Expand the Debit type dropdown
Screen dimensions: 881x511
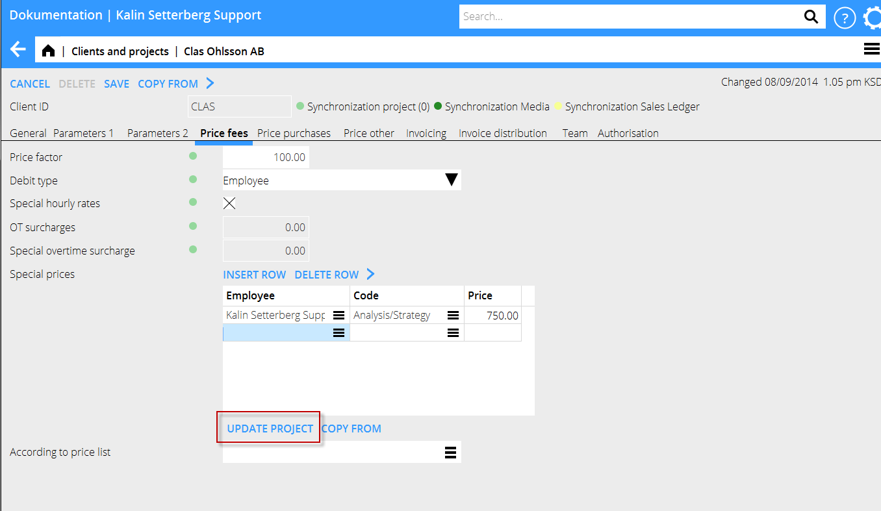point(452,181)
